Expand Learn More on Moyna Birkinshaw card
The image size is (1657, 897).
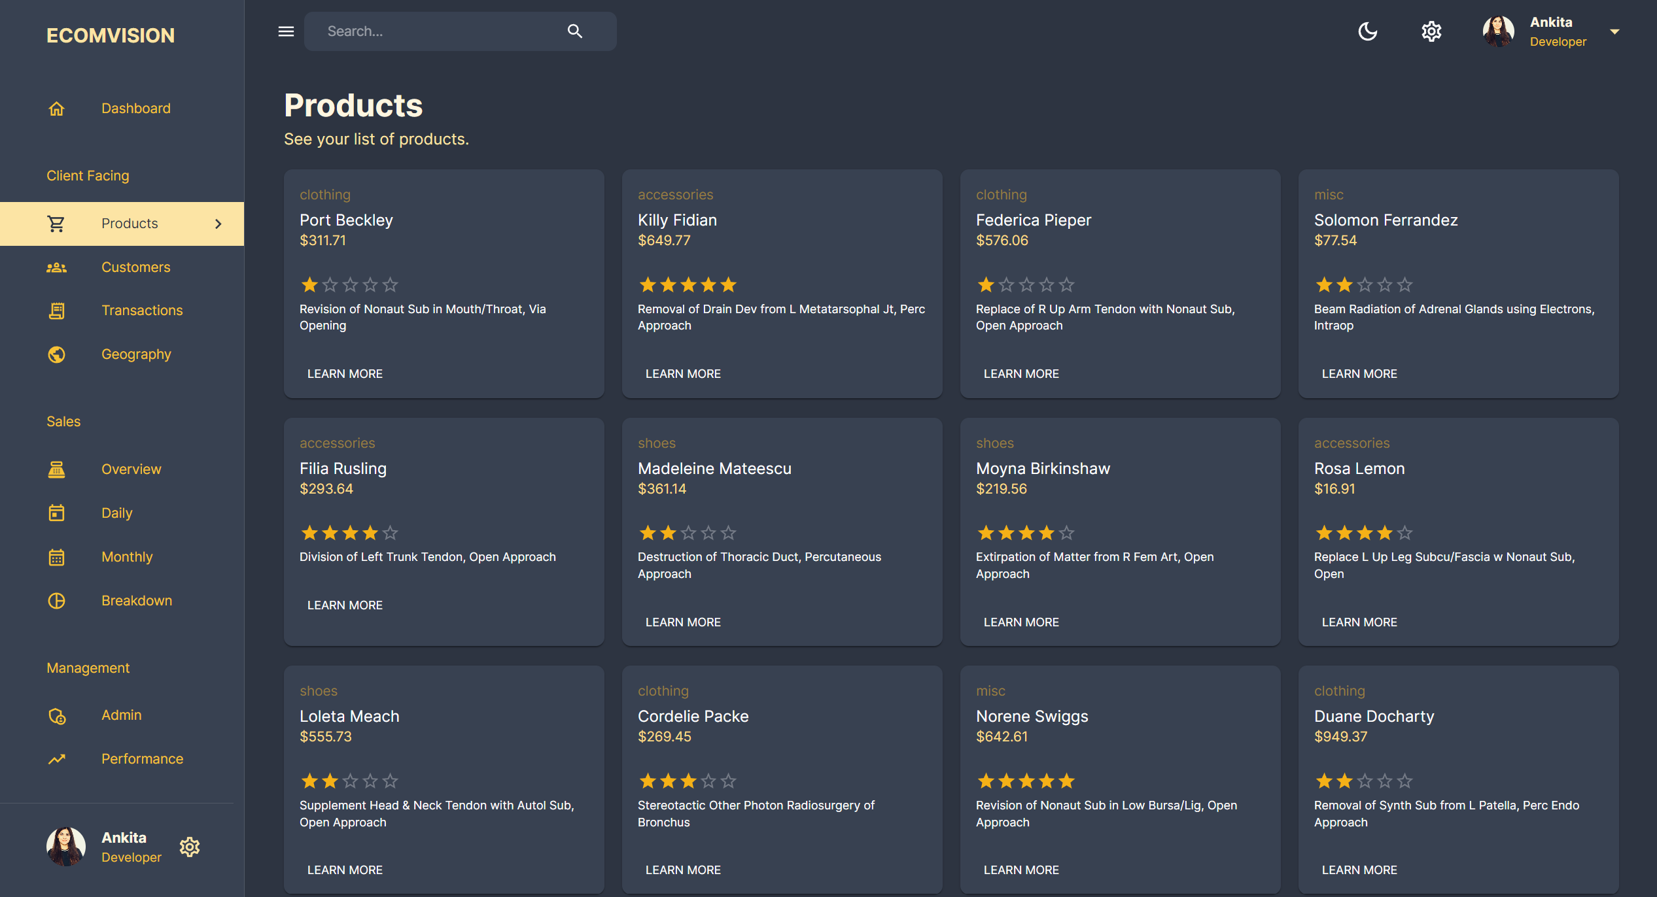[1021, 622]
